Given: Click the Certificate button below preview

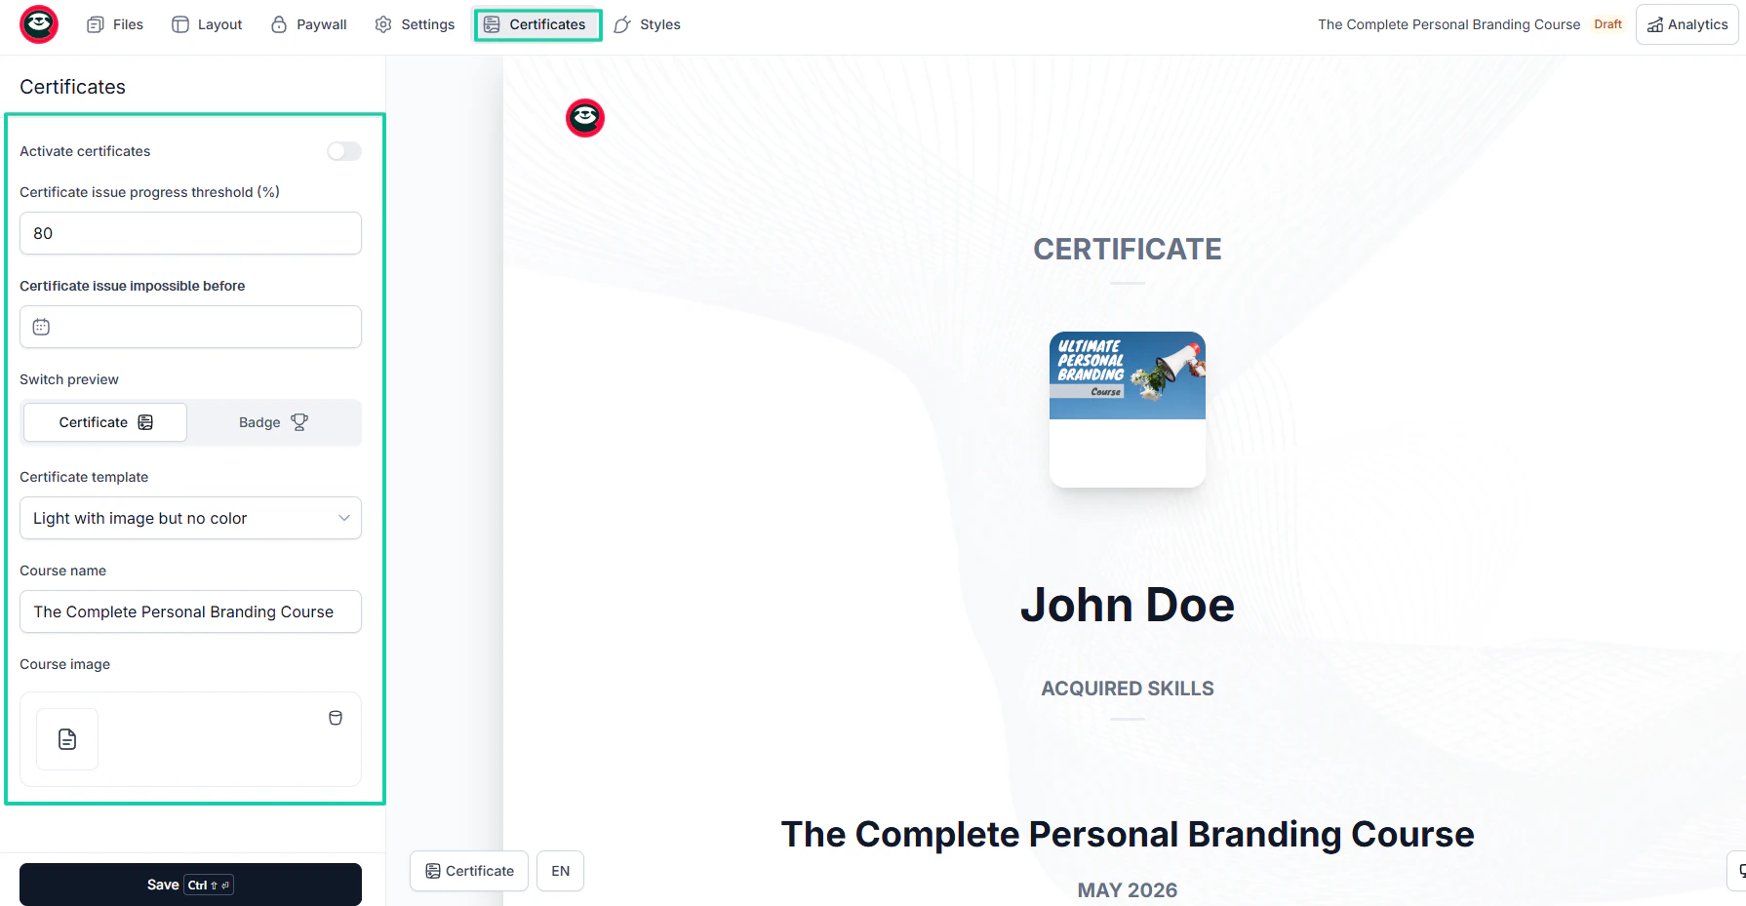Looking at the screenshot, I should [x=469, y=871].
